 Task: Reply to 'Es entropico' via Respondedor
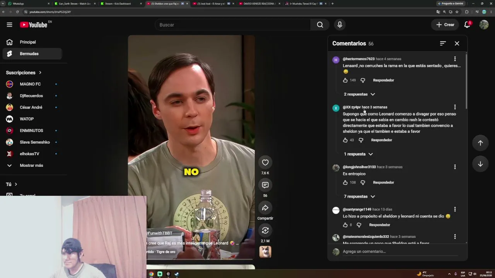[x=383, y=183]
